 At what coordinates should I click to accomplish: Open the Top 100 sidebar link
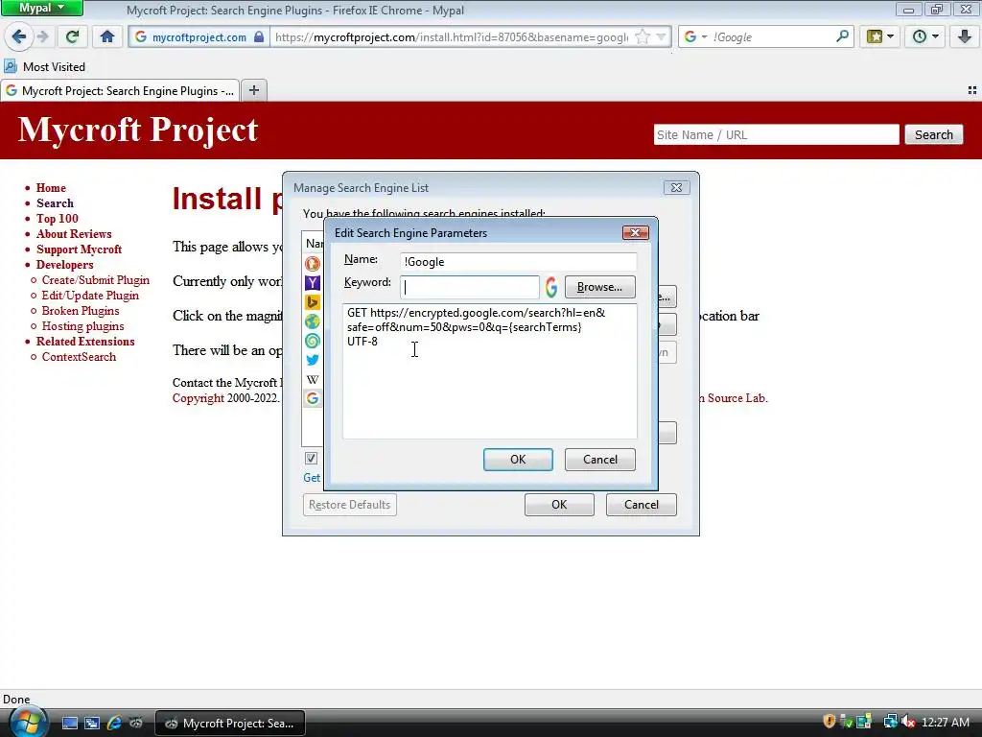[57, 219]
